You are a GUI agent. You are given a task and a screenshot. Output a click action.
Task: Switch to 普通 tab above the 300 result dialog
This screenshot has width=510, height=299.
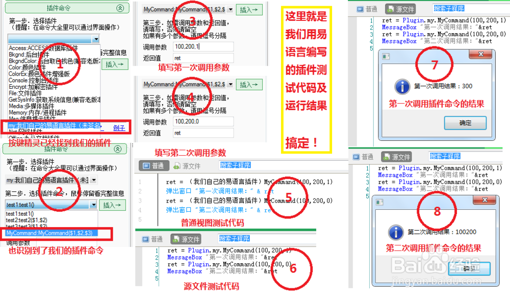[x=367, y=9]
